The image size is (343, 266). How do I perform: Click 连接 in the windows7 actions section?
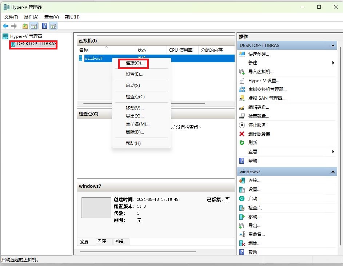point(254,180)
